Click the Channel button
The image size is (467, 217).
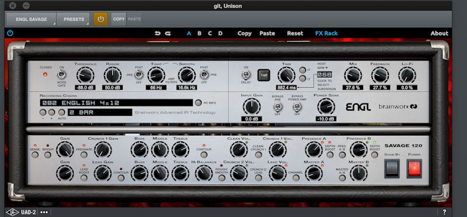(296, 178)
